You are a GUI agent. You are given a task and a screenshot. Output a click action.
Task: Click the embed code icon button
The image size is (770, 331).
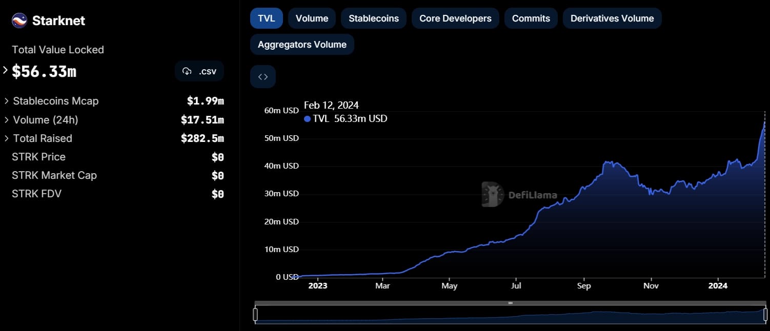(x=263, y=77)
